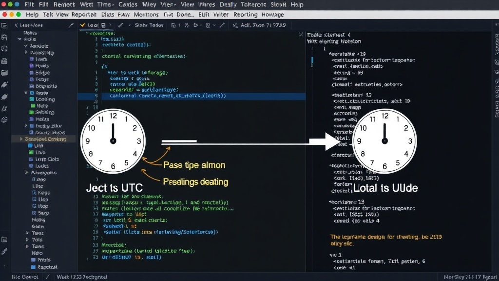Select the Fons file
499x281 pixels.
pyautogui.click(x=44, y=193)
